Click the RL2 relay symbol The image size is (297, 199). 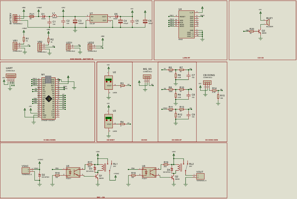click(x=182, y=167)
